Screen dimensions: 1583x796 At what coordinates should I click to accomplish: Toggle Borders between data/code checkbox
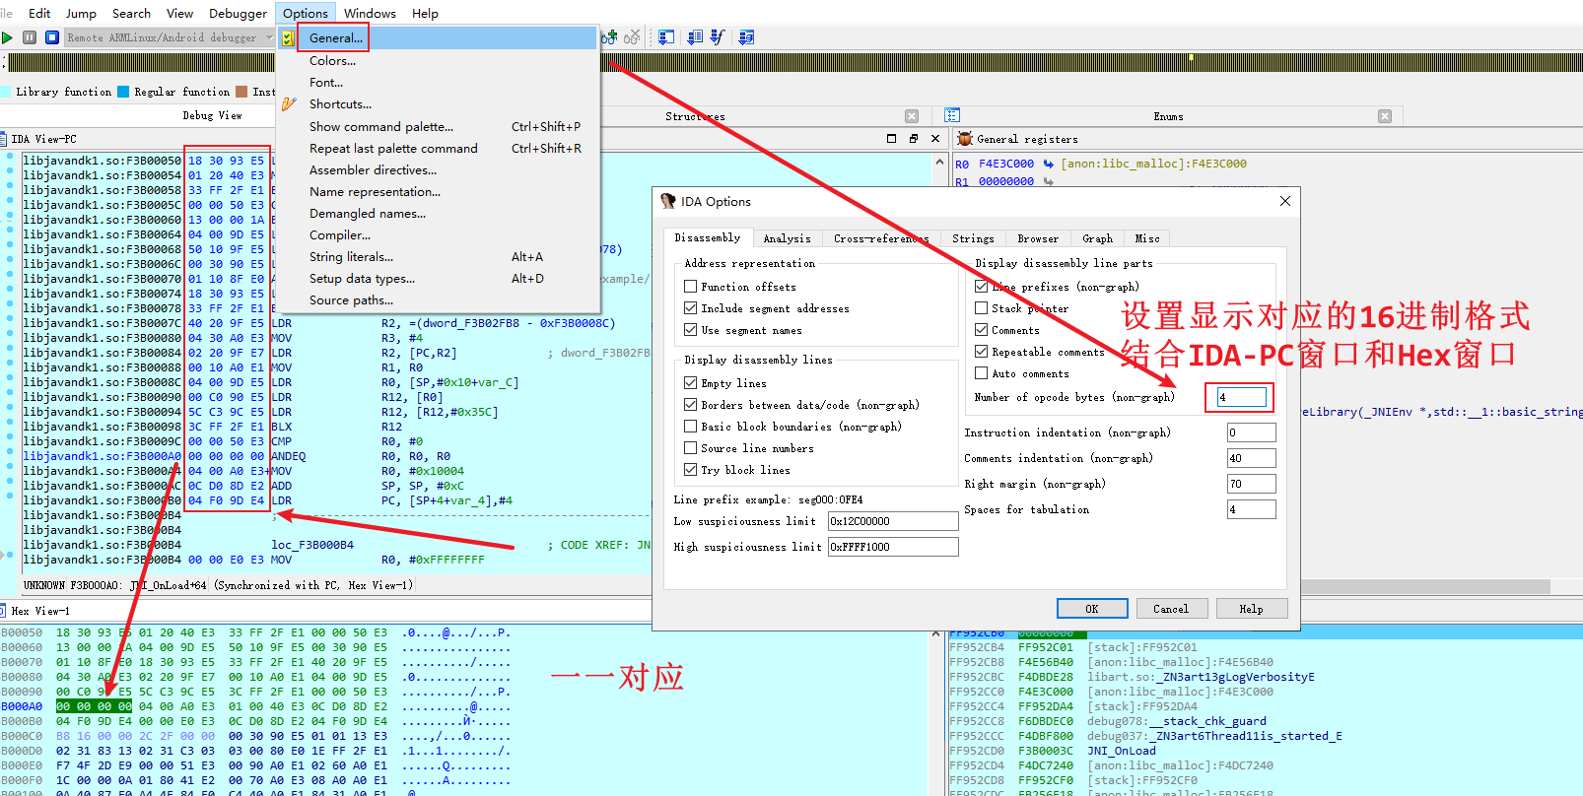pyautogui.click(x=691, y=405)
